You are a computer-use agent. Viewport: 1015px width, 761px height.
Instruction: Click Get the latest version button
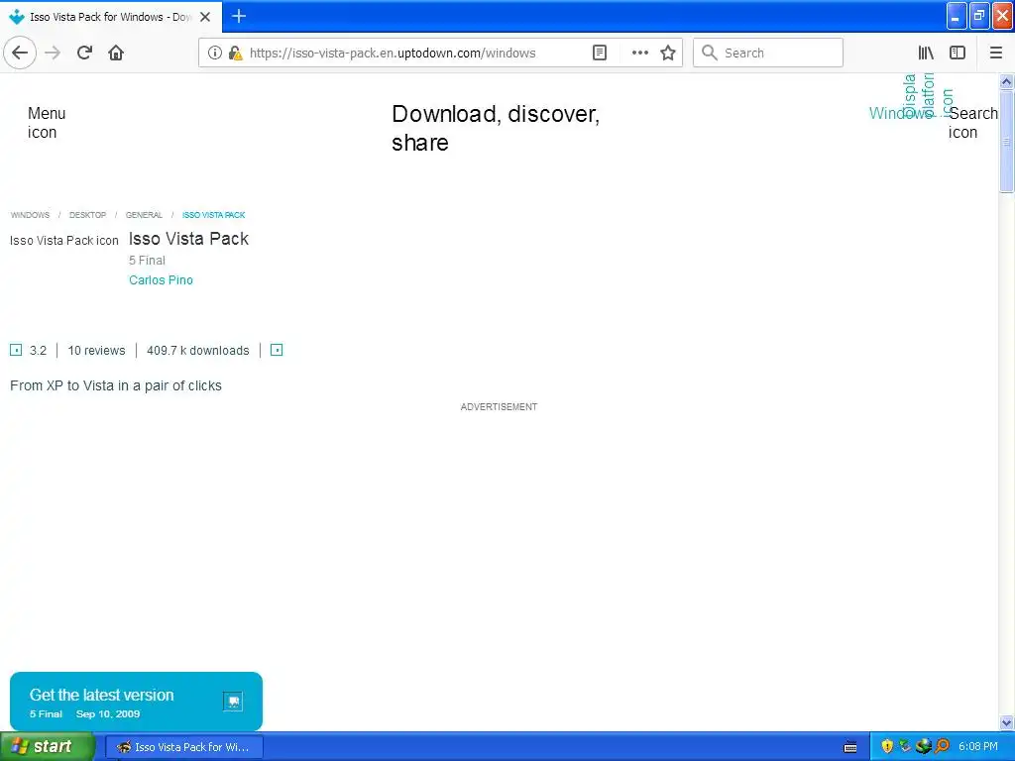pos(136,702)
